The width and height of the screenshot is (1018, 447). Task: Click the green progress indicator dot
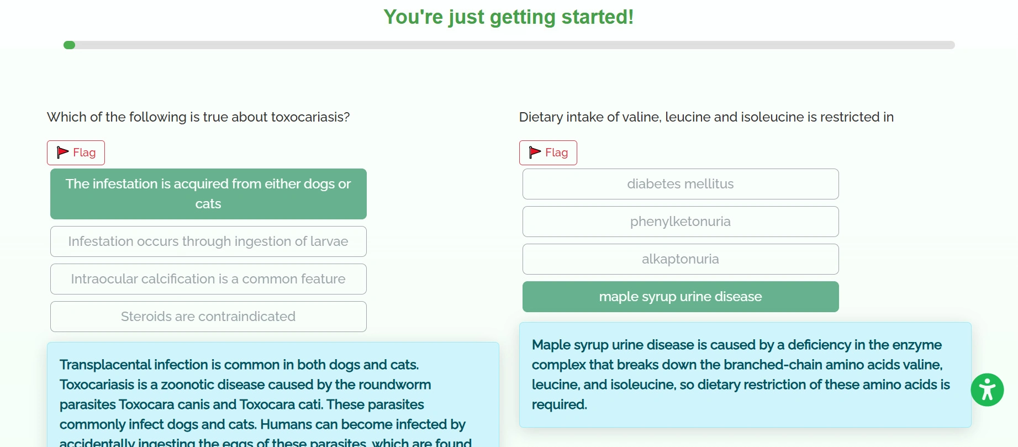(x=69, y=45)
